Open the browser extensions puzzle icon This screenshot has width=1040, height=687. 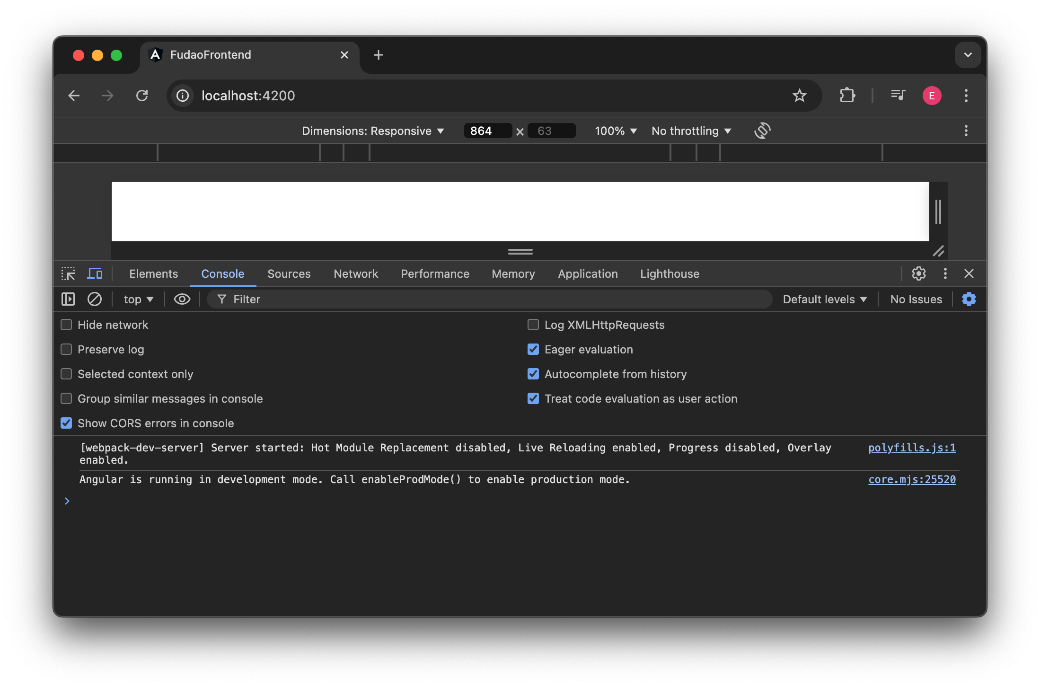846,95
